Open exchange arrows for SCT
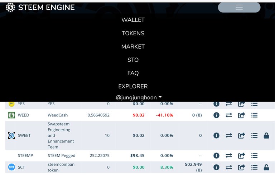The image size is (275, 175). click(229, 167)
